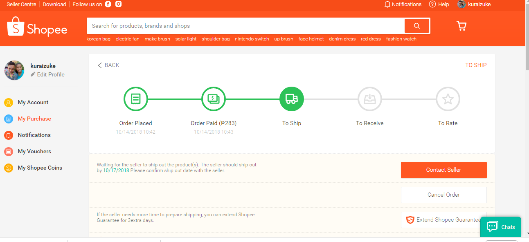
Task: Click the Order Paid money step icon
Action: (x=214, y=99)
